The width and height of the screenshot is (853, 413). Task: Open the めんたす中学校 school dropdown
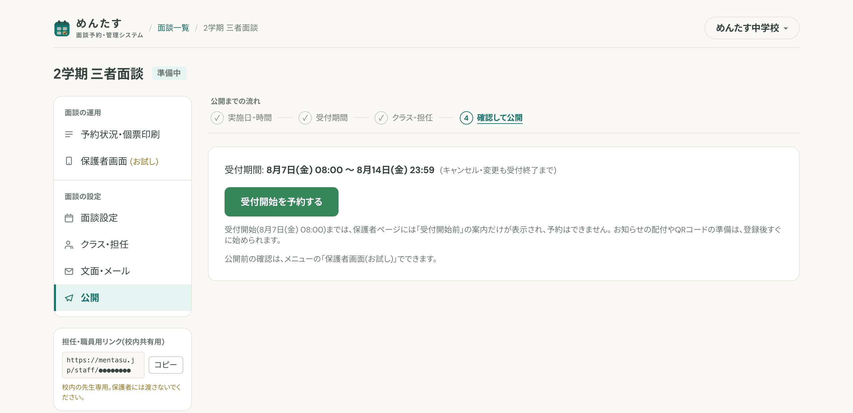(x=752, y=28)
